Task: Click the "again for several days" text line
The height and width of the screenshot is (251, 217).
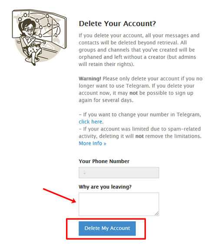Action: click(x=106, y=100)
